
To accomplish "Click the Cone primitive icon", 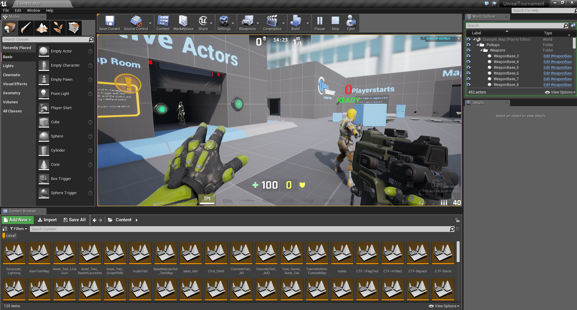I will pyautogui.click(x=44, y=165).
